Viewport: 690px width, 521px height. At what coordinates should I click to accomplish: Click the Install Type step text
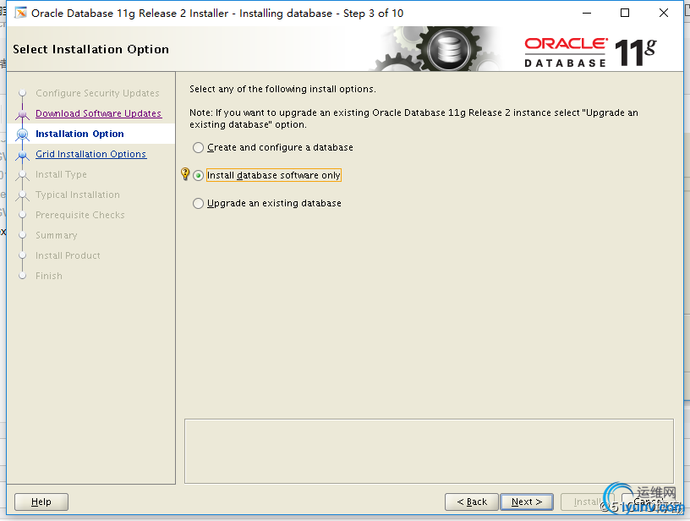[61, 174]
